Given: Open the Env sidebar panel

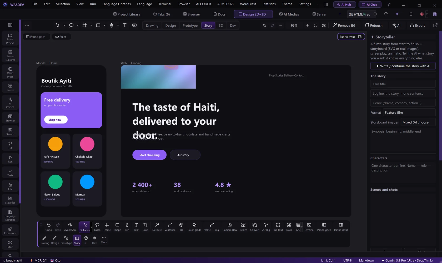Looking at the screenshot, I should tap(10, 186).
